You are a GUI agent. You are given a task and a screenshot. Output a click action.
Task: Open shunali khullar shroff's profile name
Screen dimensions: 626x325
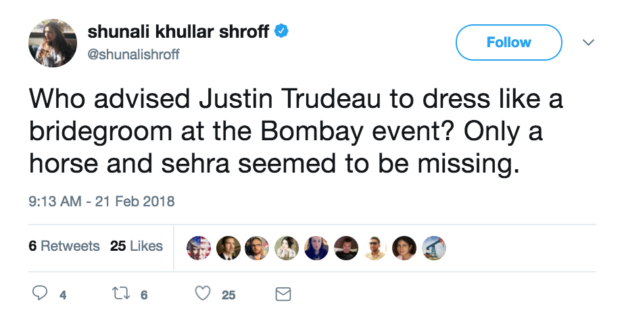click(178, 32)
